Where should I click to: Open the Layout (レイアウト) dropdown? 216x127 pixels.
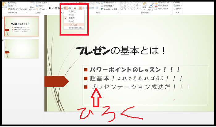(41, 2)
